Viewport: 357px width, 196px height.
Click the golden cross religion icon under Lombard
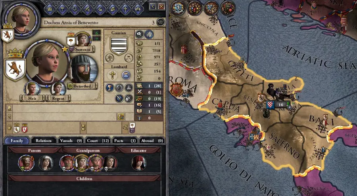tap(112, 75)
